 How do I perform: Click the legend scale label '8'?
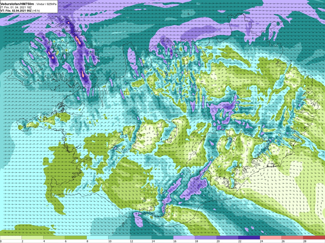tap(87, 241)
